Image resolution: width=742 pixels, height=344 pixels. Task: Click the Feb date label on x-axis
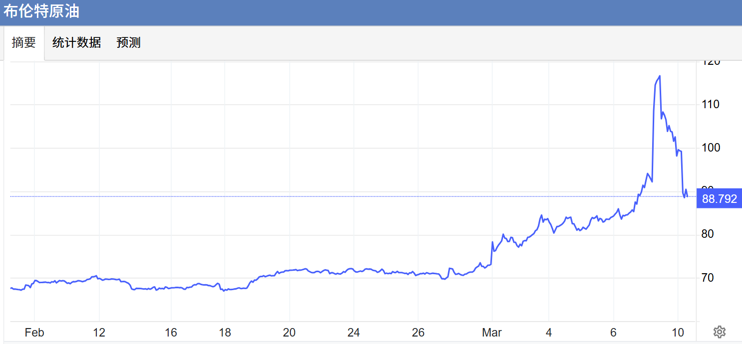(34, 333)
